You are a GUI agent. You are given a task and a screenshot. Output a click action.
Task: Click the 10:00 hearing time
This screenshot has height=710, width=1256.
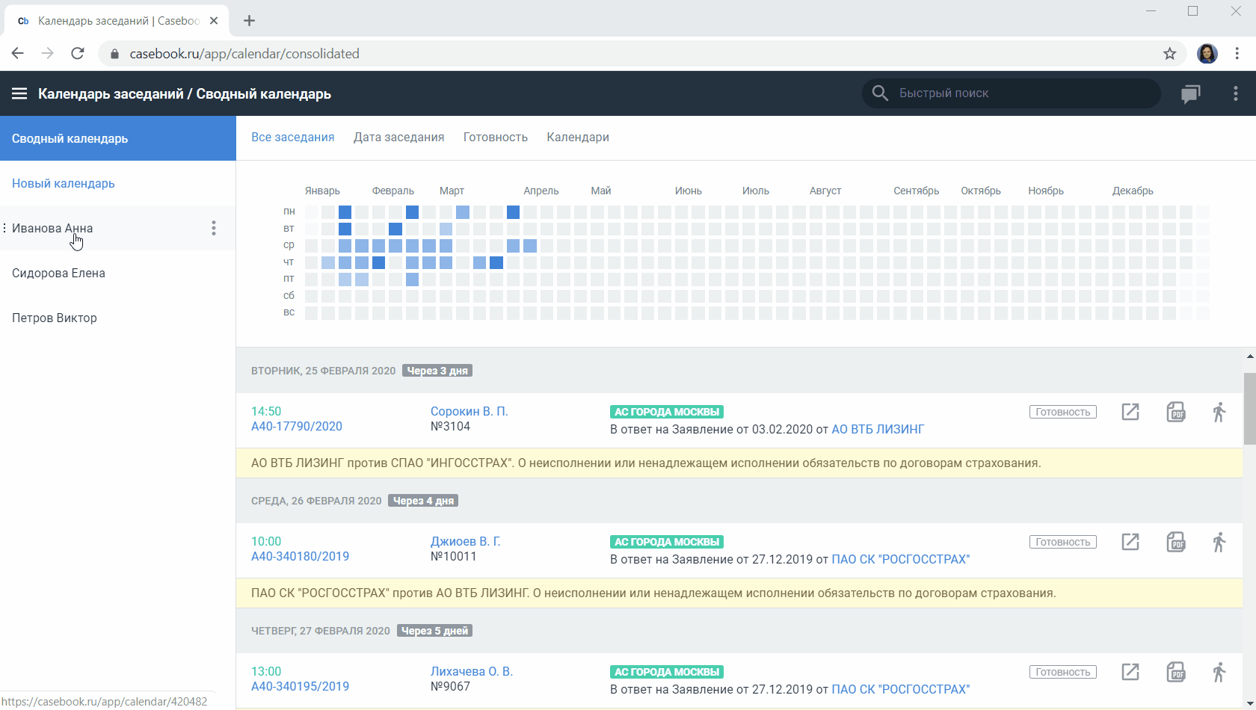click(x=266, y=542)
